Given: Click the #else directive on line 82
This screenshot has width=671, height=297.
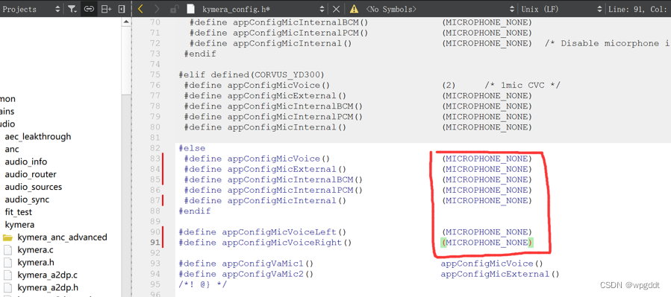Looking at the screenshot, I should tap(192, 148).
